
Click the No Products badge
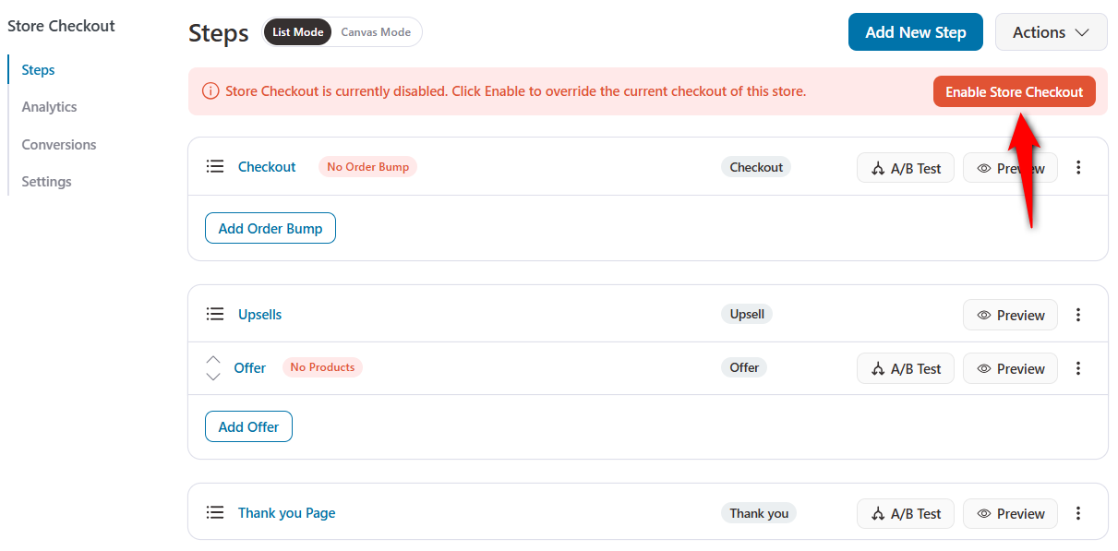(x=322, y=367)
